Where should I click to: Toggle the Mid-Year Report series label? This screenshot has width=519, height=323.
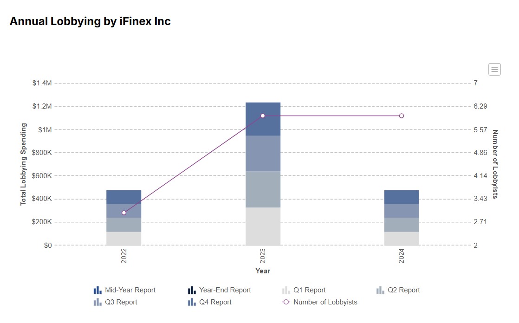tap(130, 290)
